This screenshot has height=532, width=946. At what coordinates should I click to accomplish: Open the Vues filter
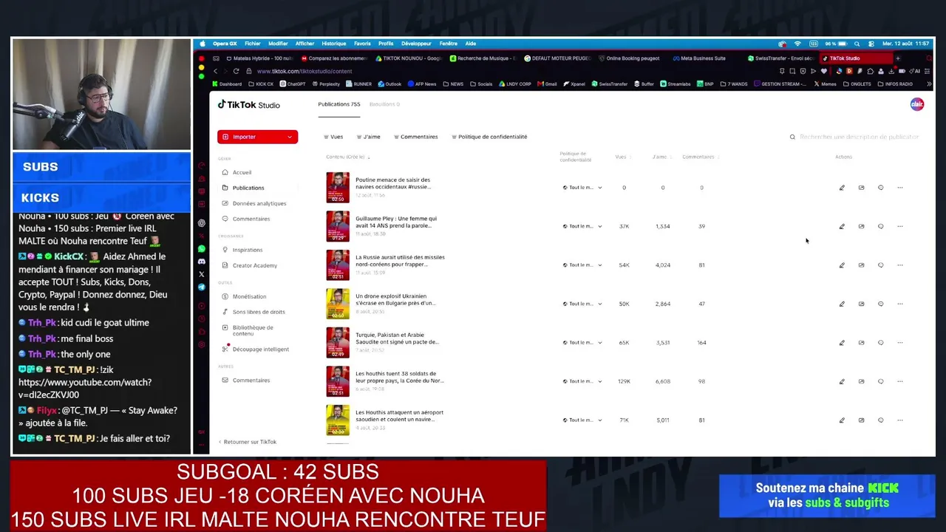333,137
